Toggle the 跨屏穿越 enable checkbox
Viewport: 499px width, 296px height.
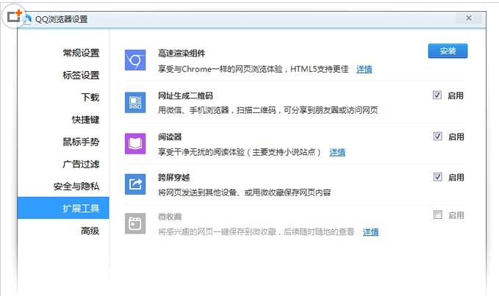pos(437,177)
